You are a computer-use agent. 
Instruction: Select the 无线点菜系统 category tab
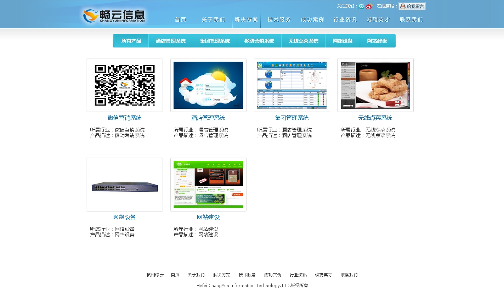tap(304, 41)
